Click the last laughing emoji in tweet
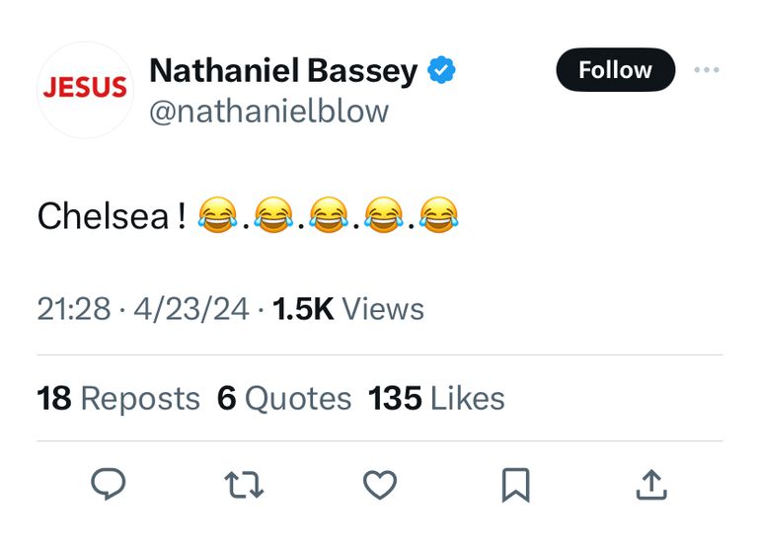This screenshot has width=760, height=549. coord(439,215)
